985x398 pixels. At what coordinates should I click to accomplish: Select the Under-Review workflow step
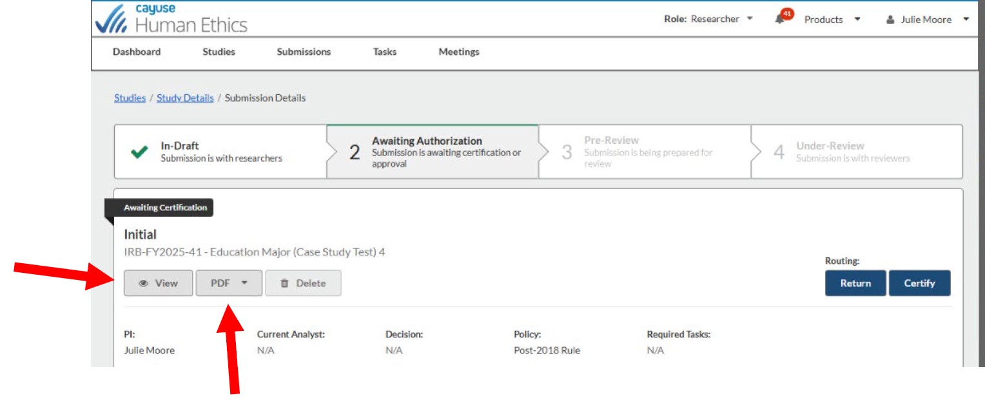(857, 152)
